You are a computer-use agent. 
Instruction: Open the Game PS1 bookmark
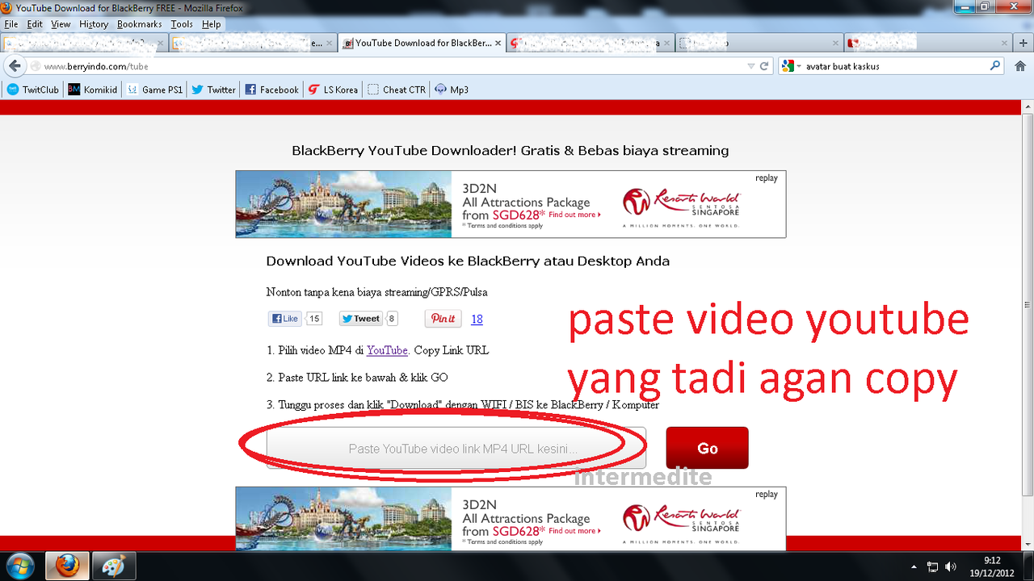pyautogui.click(x=155, y=90)
